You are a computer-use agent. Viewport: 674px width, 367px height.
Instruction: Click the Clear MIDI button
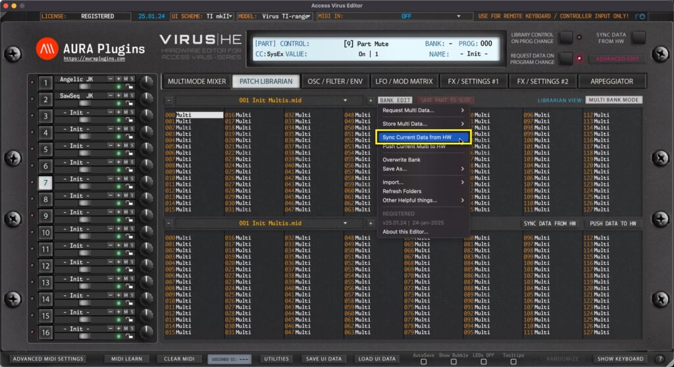(x=179, y=359)
